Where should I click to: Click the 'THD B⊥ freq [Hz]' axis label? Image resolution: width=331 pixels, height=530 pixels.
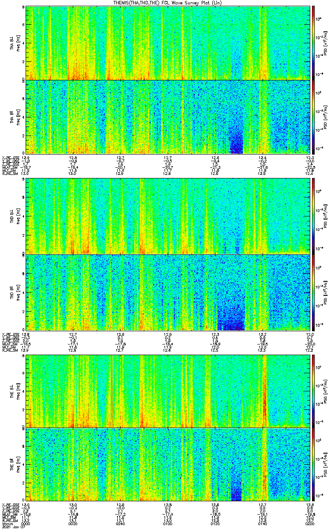[14, 216]
